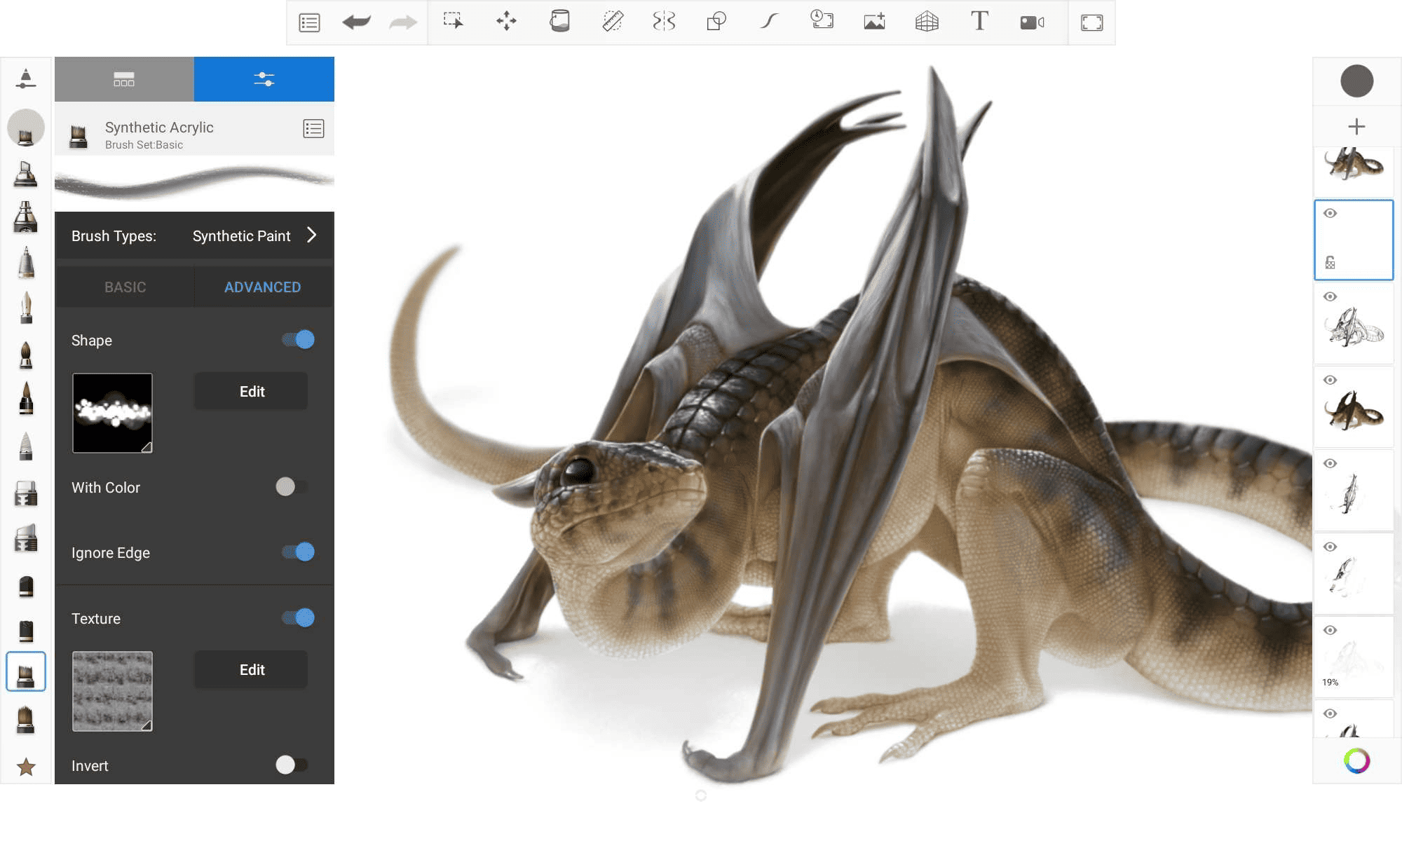Enable the symmetry painting tool
Screen dimensions: 1402x841
point(663,22)
